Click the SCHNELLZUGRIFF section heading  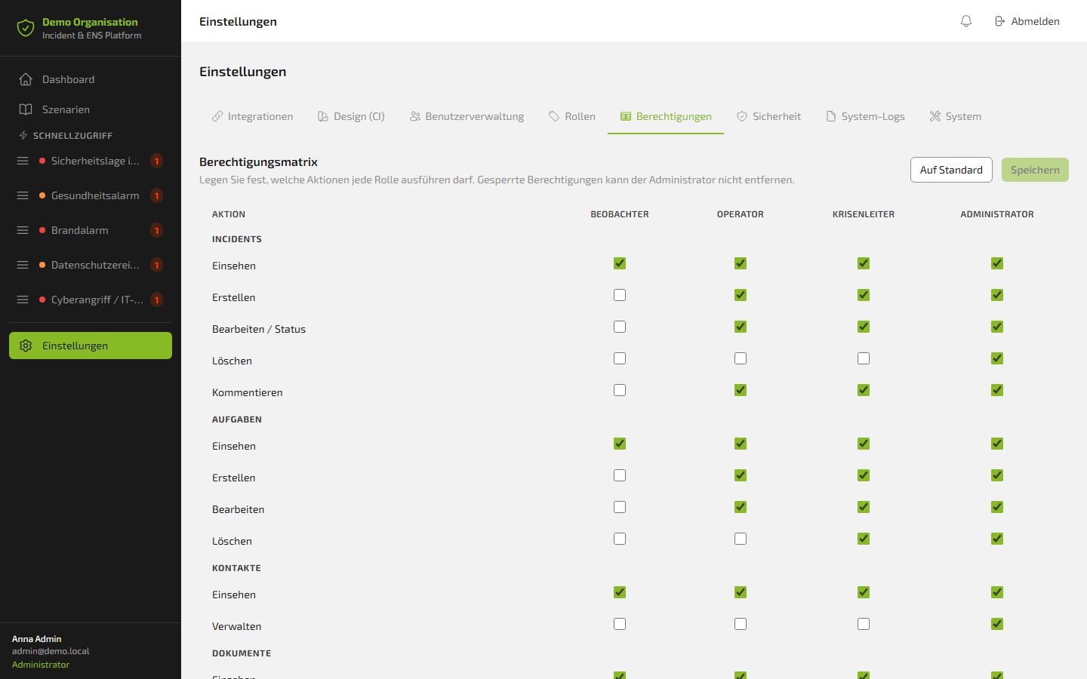(72, 136)
